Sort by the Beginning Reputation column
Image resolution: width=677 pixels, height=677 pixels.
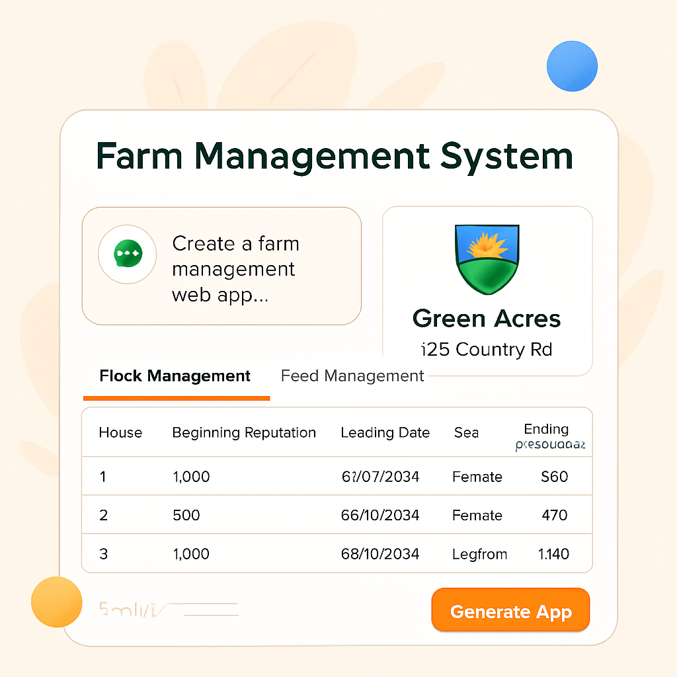244,433
